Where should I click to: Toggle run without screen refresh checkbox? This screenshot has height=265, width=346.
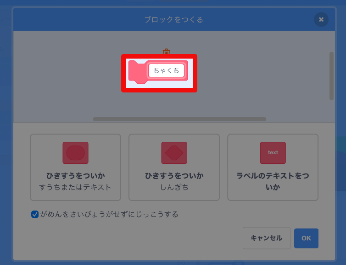(x=35, y=214)
